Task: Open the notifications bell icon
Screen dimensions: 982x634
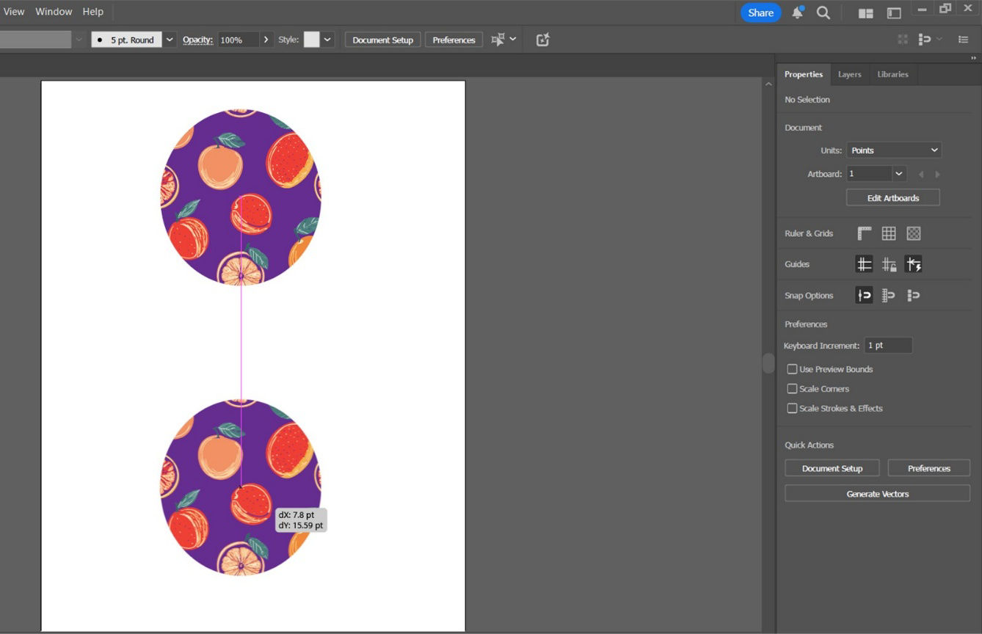Action: [x=797, y=12]
